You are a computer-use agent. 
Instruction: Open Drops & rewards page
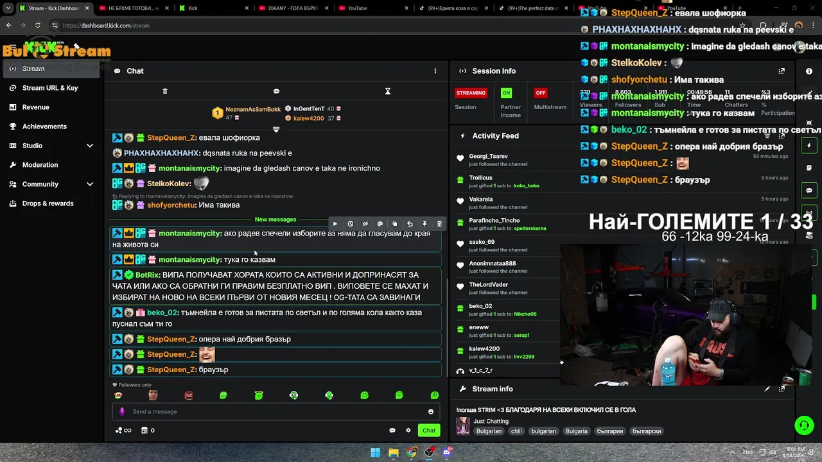[48, 203]
